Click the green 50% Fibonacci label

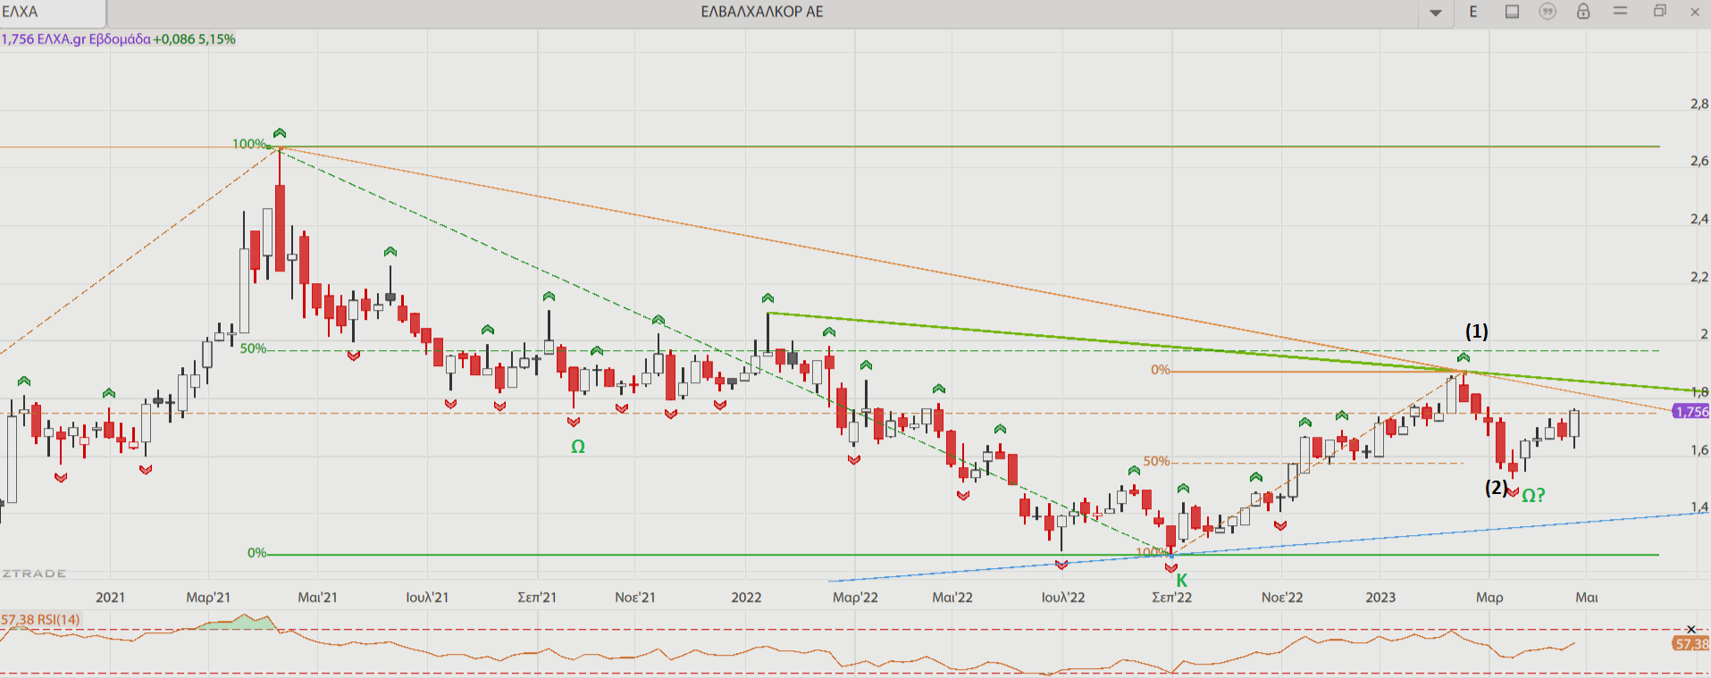click(253, 348)
